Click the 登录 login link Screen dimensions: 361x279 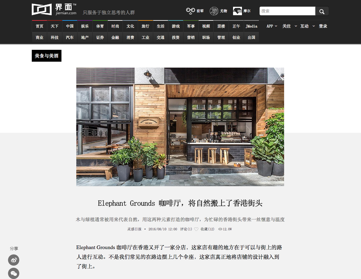click(x=323, y=26)
